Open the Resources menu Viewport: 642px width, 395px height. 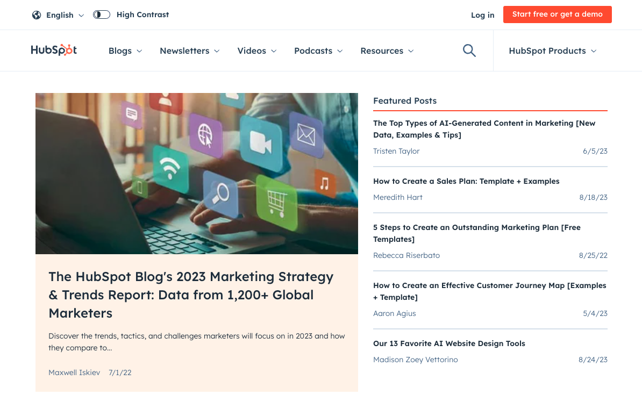pyautogui.click(x=387, y=51)
